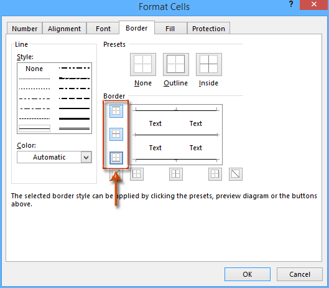Screen dimensions: 329x288
Task: Select the double line style
Action: pos(74,128)
